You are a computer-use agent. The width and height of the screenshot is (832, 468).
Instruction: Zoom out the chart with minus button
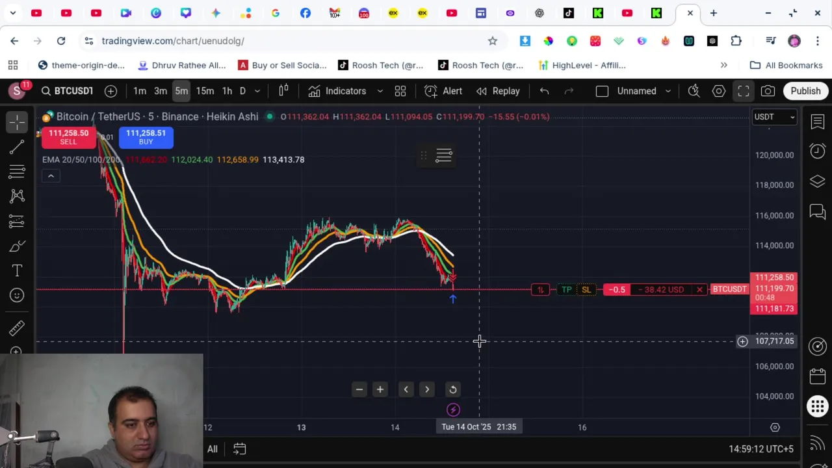pos(359,389)
